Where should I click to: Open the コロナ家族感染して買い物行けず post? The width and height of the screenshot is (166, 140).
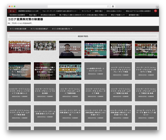[45, 71]
